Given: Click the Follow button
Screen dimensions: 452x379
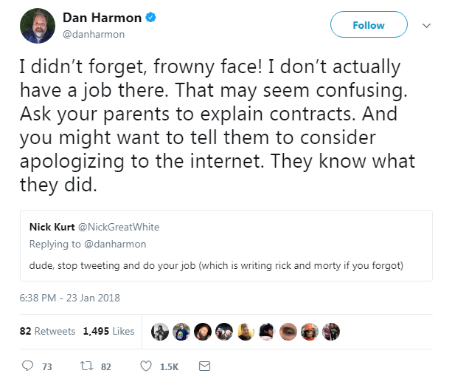Looking at the screenshot, I should tap(369, 24).
